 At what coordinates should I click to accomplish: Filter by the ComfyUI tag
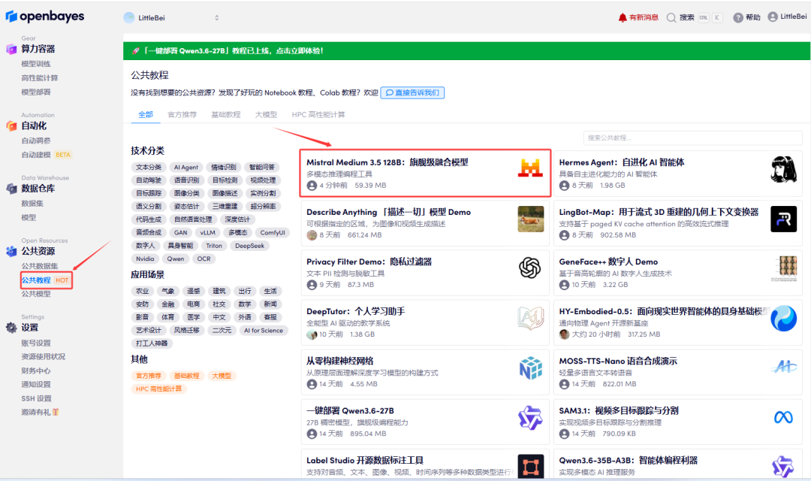(273, 232)
